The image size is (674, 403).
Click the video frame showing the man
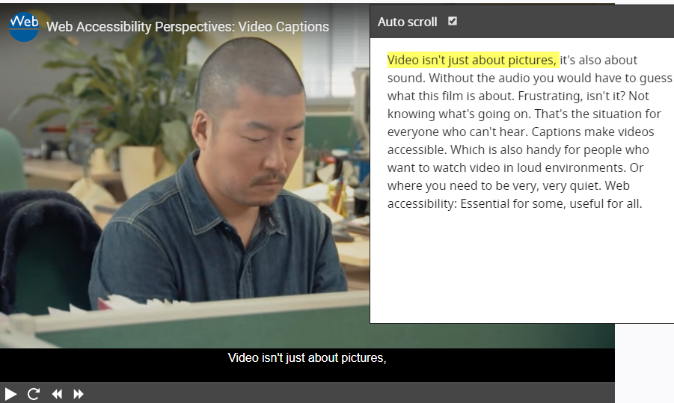pos(185,176)
